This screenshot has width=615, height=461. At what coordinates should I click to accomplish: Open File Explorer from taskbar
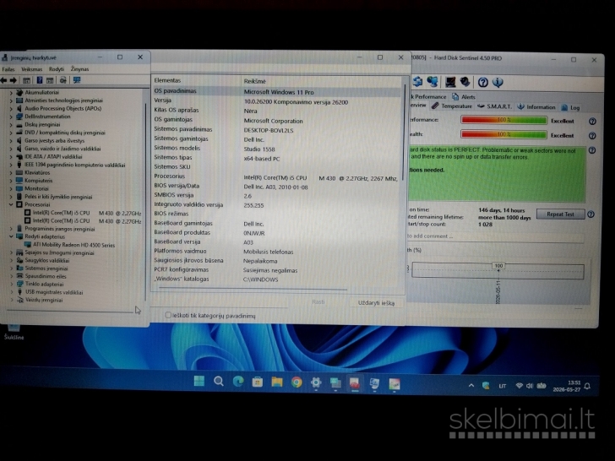[277, 382]
